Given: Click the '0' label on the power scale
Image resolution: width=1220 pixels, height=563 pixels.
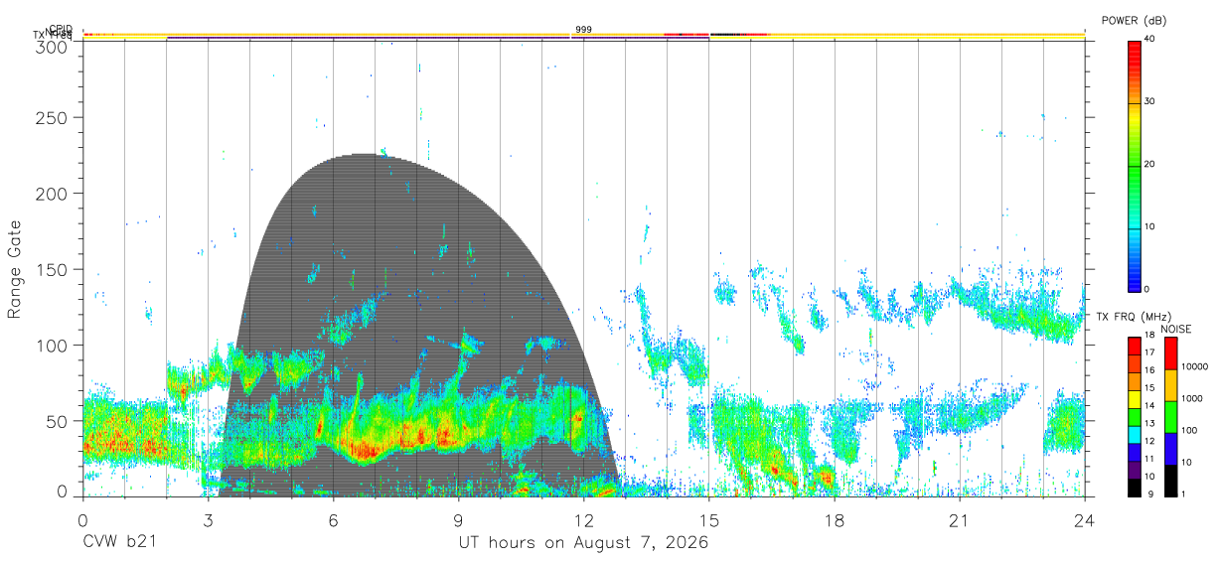Looking at the screenshot, I should pos(1147,289).
